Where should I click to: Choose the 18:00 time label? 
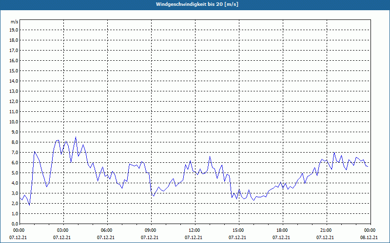(282, 230)
